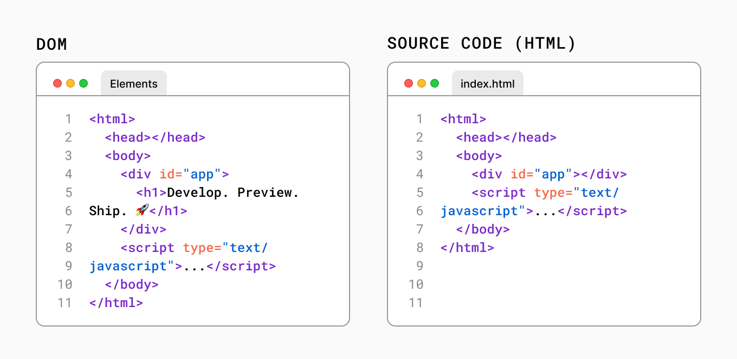Click the rocket emoji in the h1 line

142,210
